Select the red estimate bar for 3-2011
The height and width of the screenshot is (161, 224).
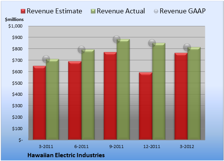pos(40,103)
